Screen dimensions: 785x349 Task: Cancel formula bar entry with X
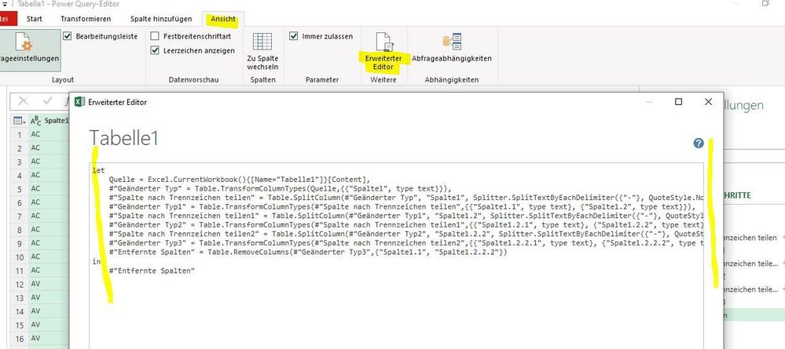[23, 101]
